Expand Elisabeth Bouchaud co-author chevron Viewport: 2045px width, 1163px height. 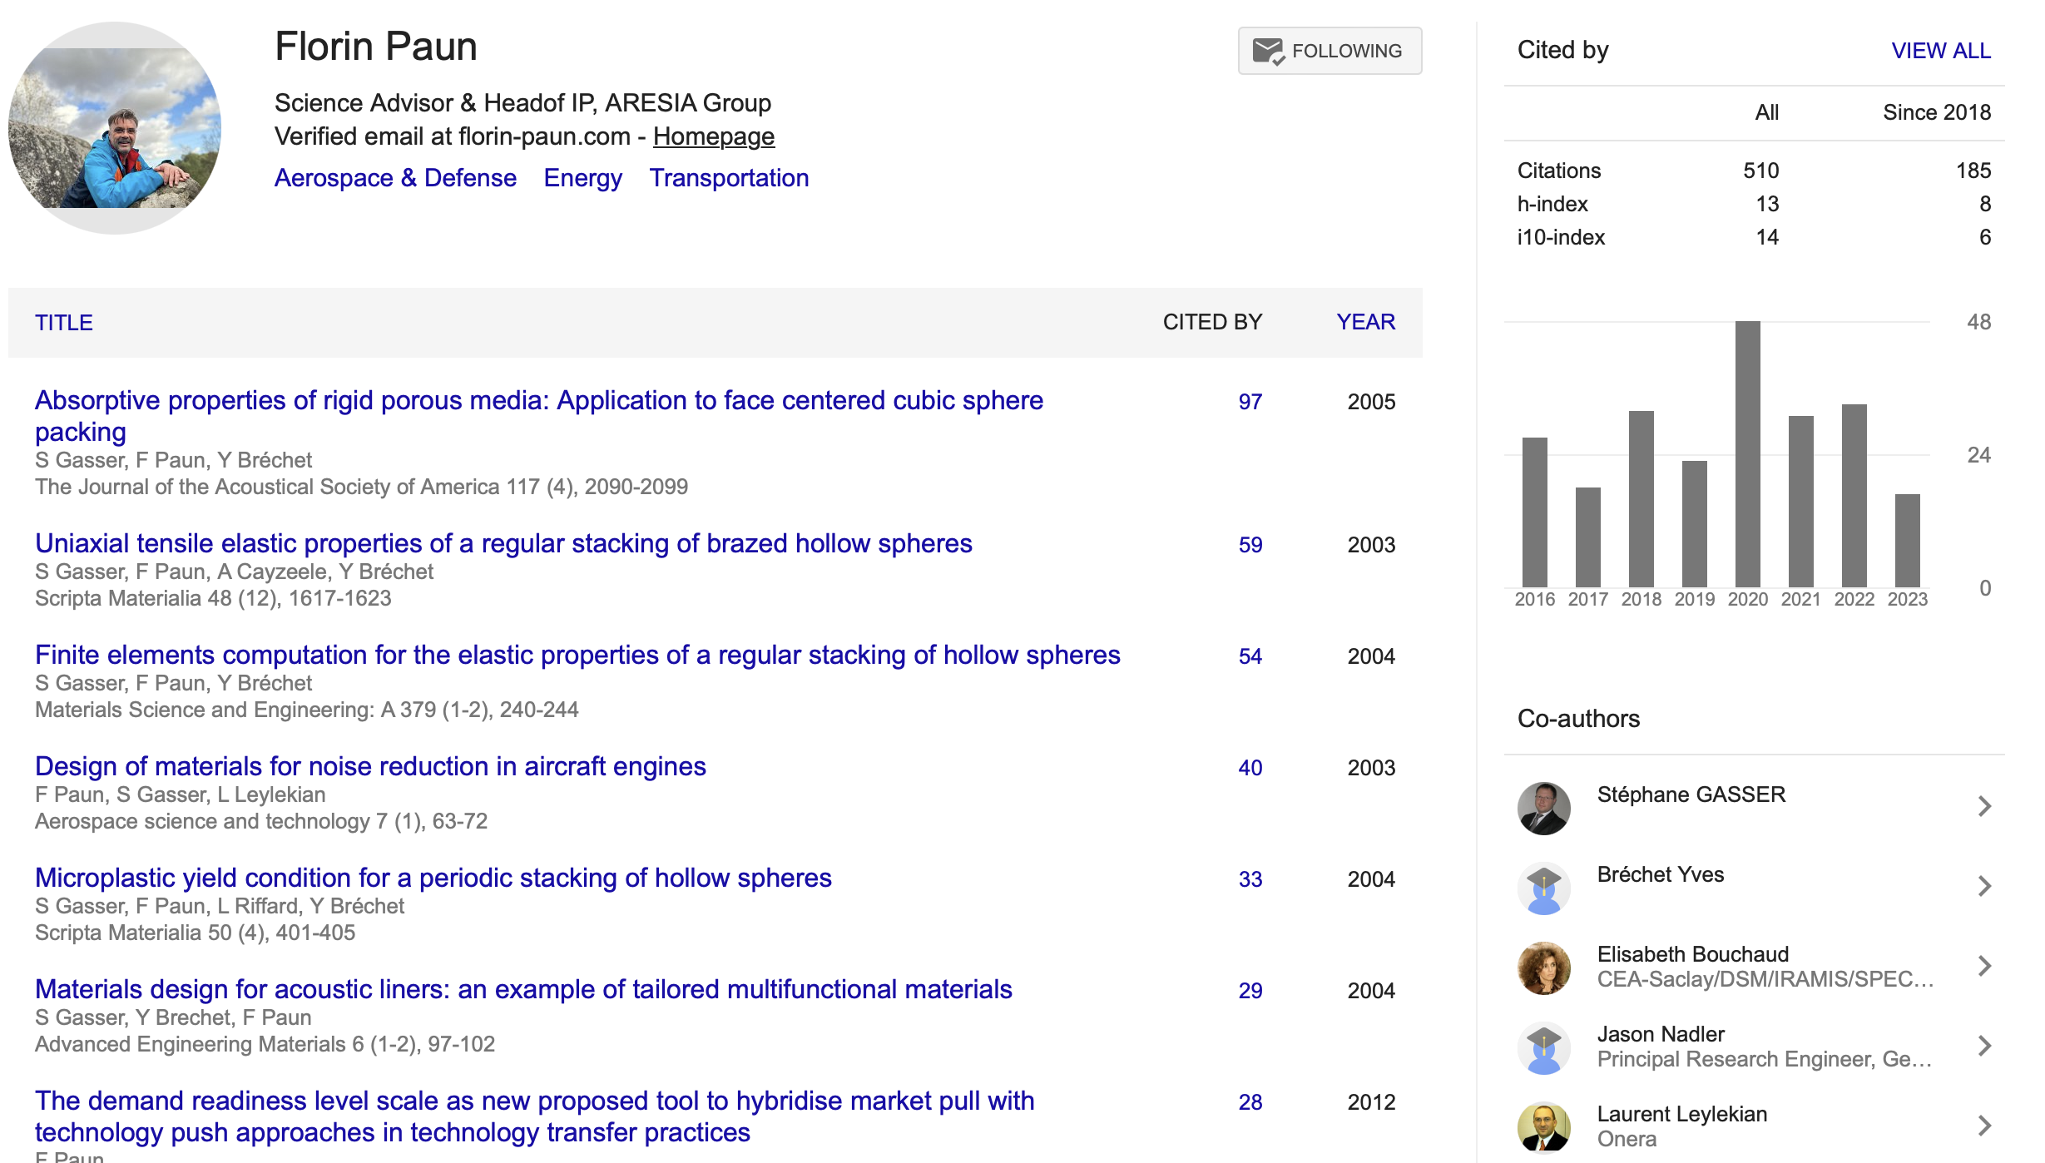click(x=1984, y=966)
